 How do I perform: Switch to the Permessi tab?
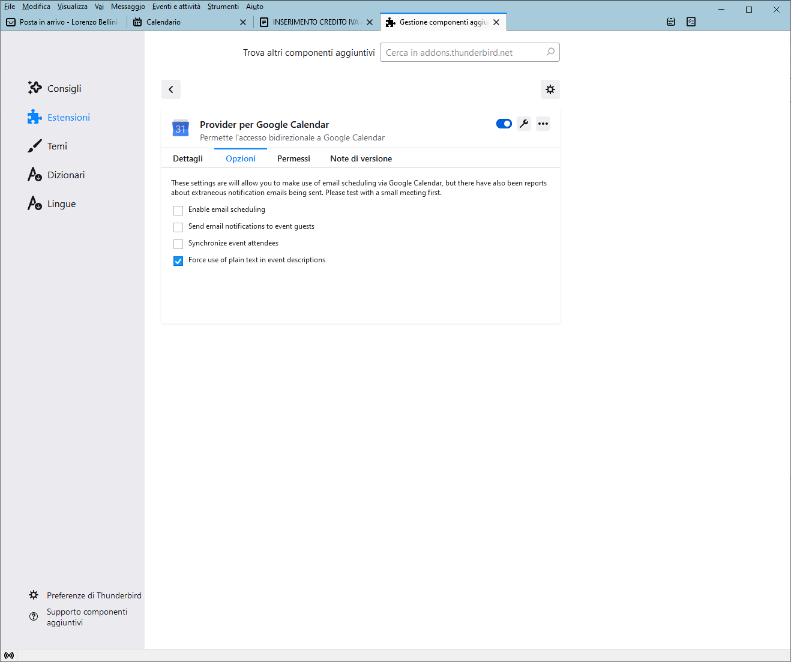tap(293, 158)
